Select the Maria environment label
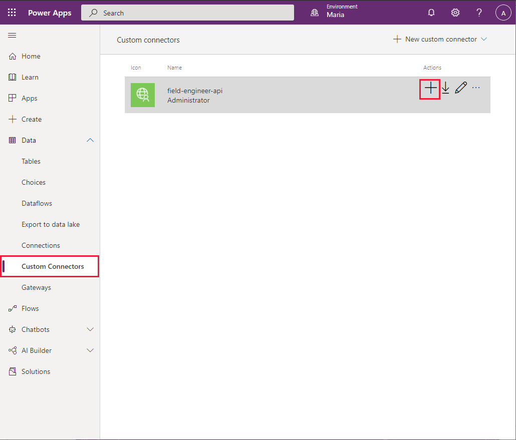This screenshot has width=516, height=440. click(335, 15)
